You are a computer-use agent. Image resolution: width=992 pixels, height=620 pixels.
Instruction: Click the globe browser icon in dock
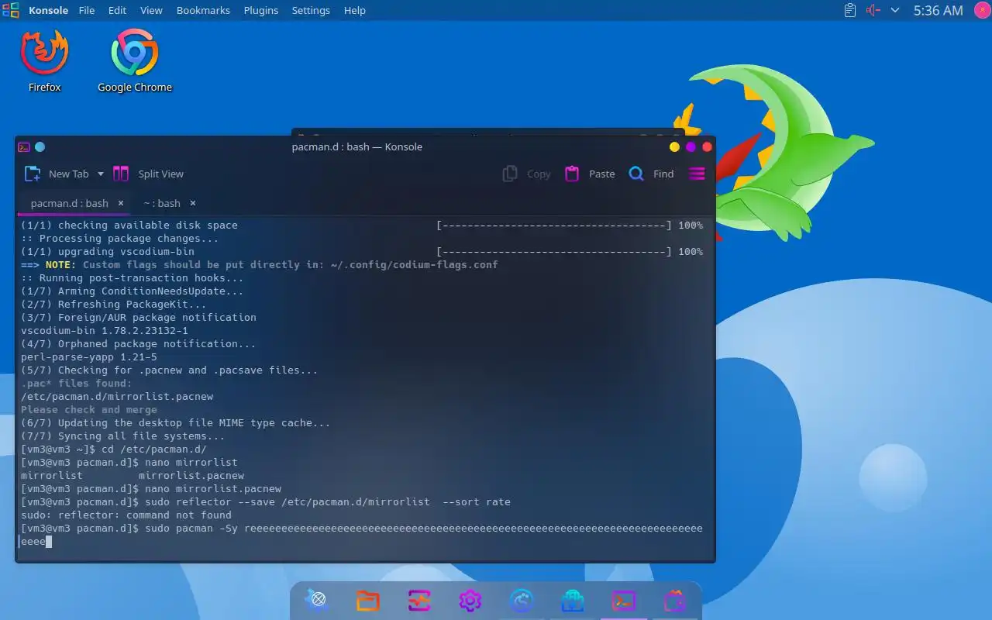(x=317, y=601)
